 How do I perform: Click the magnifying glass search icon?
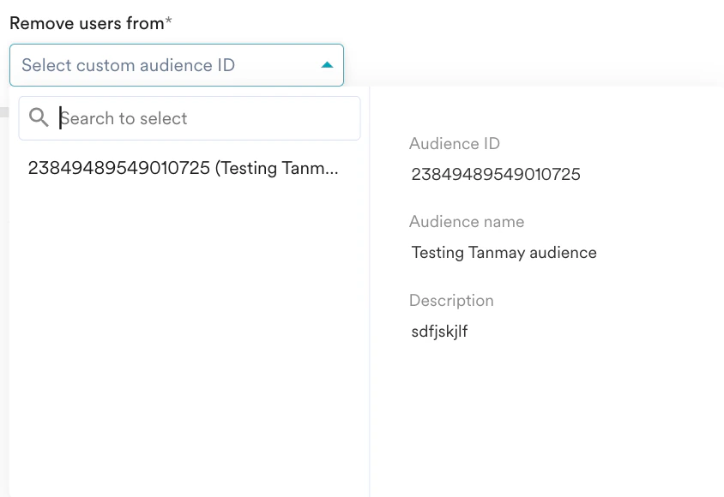point(39,118)
